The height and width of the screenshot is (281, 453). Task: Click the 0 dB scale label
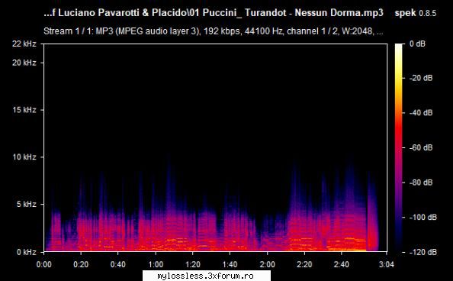417,44
